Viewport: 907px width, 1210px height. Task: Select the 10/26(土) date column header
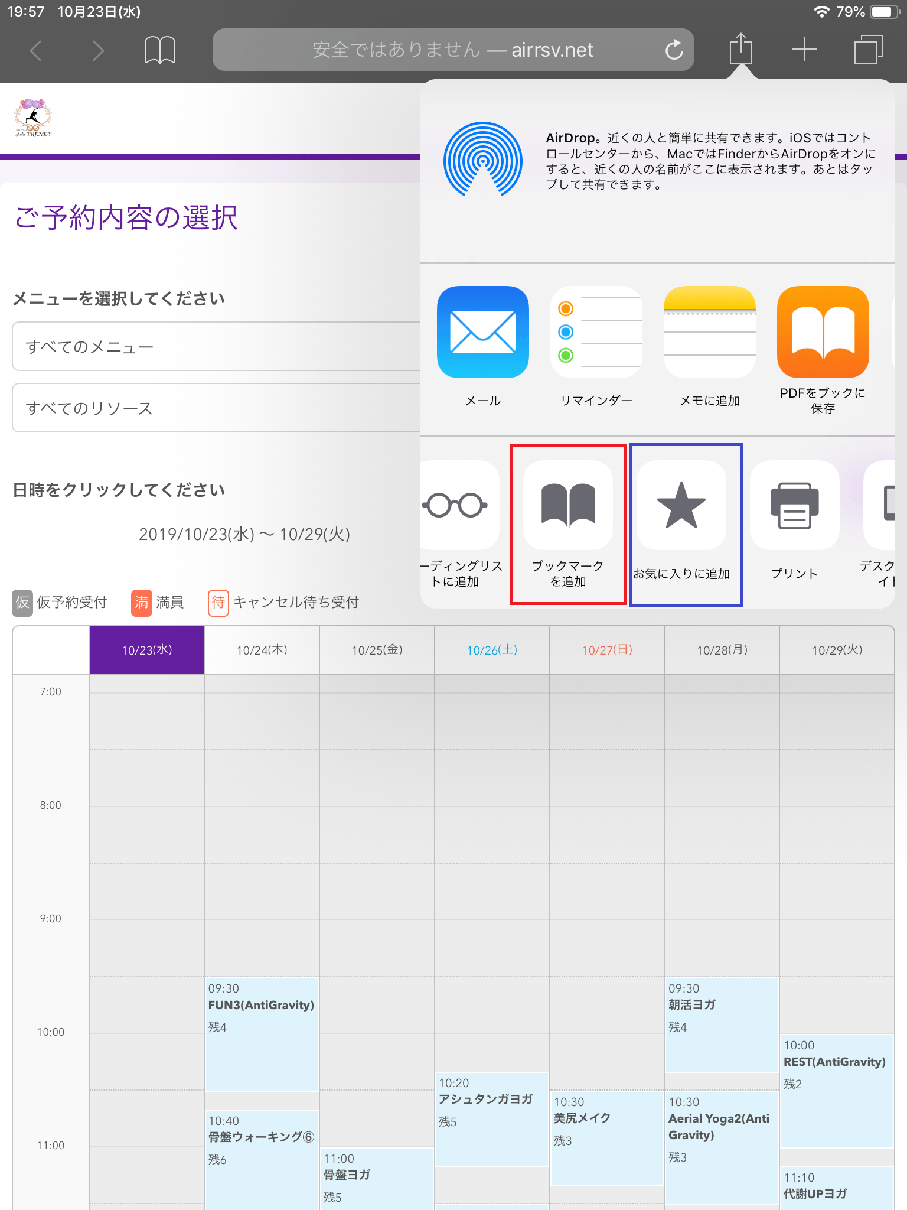(492, 650)
